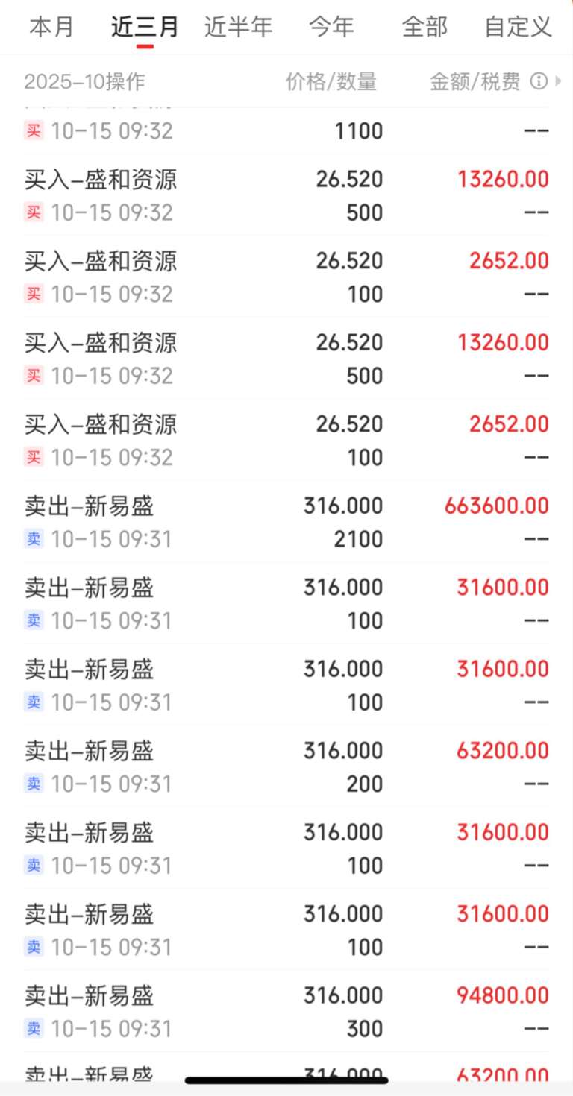The height and width of the screenshot is (1096, 573).
Task: Tap the 卖 badge on the 94800.00 row
Action: (34, 1029)
